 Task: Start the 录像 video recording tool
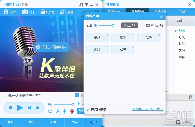(48, 12)
